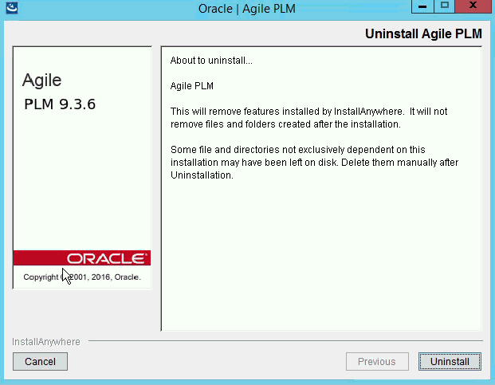The width and height of the screenshot is (495, 385).
Task: Click the Uninstall button
Action: [x=450, y=361]
